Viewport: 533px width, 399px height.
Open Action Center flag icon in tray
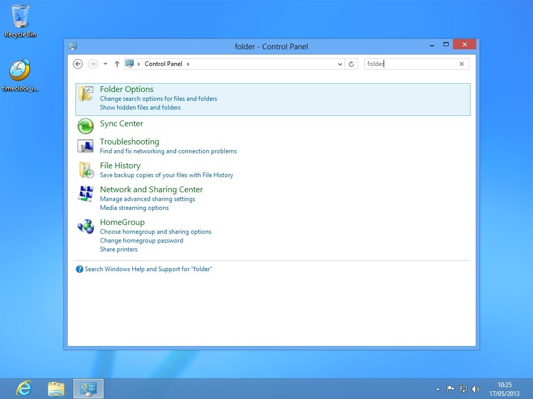coord(450,389)
